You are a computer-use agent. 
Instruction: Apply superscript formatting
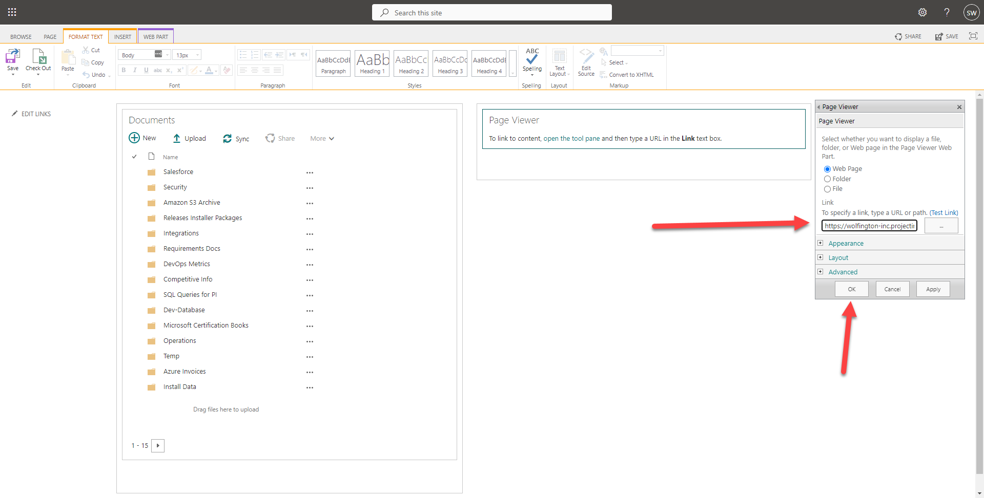coord(180,70)
